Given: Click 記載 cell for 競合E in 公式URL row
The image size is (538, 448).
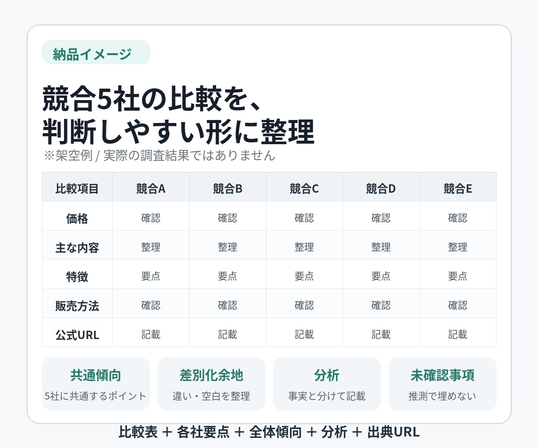Looking at the screenshot, I should [458, 332].
